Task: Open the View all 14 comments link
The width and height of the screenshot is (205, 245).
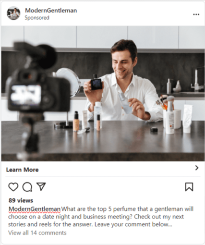Action: (x=37, y=233)
